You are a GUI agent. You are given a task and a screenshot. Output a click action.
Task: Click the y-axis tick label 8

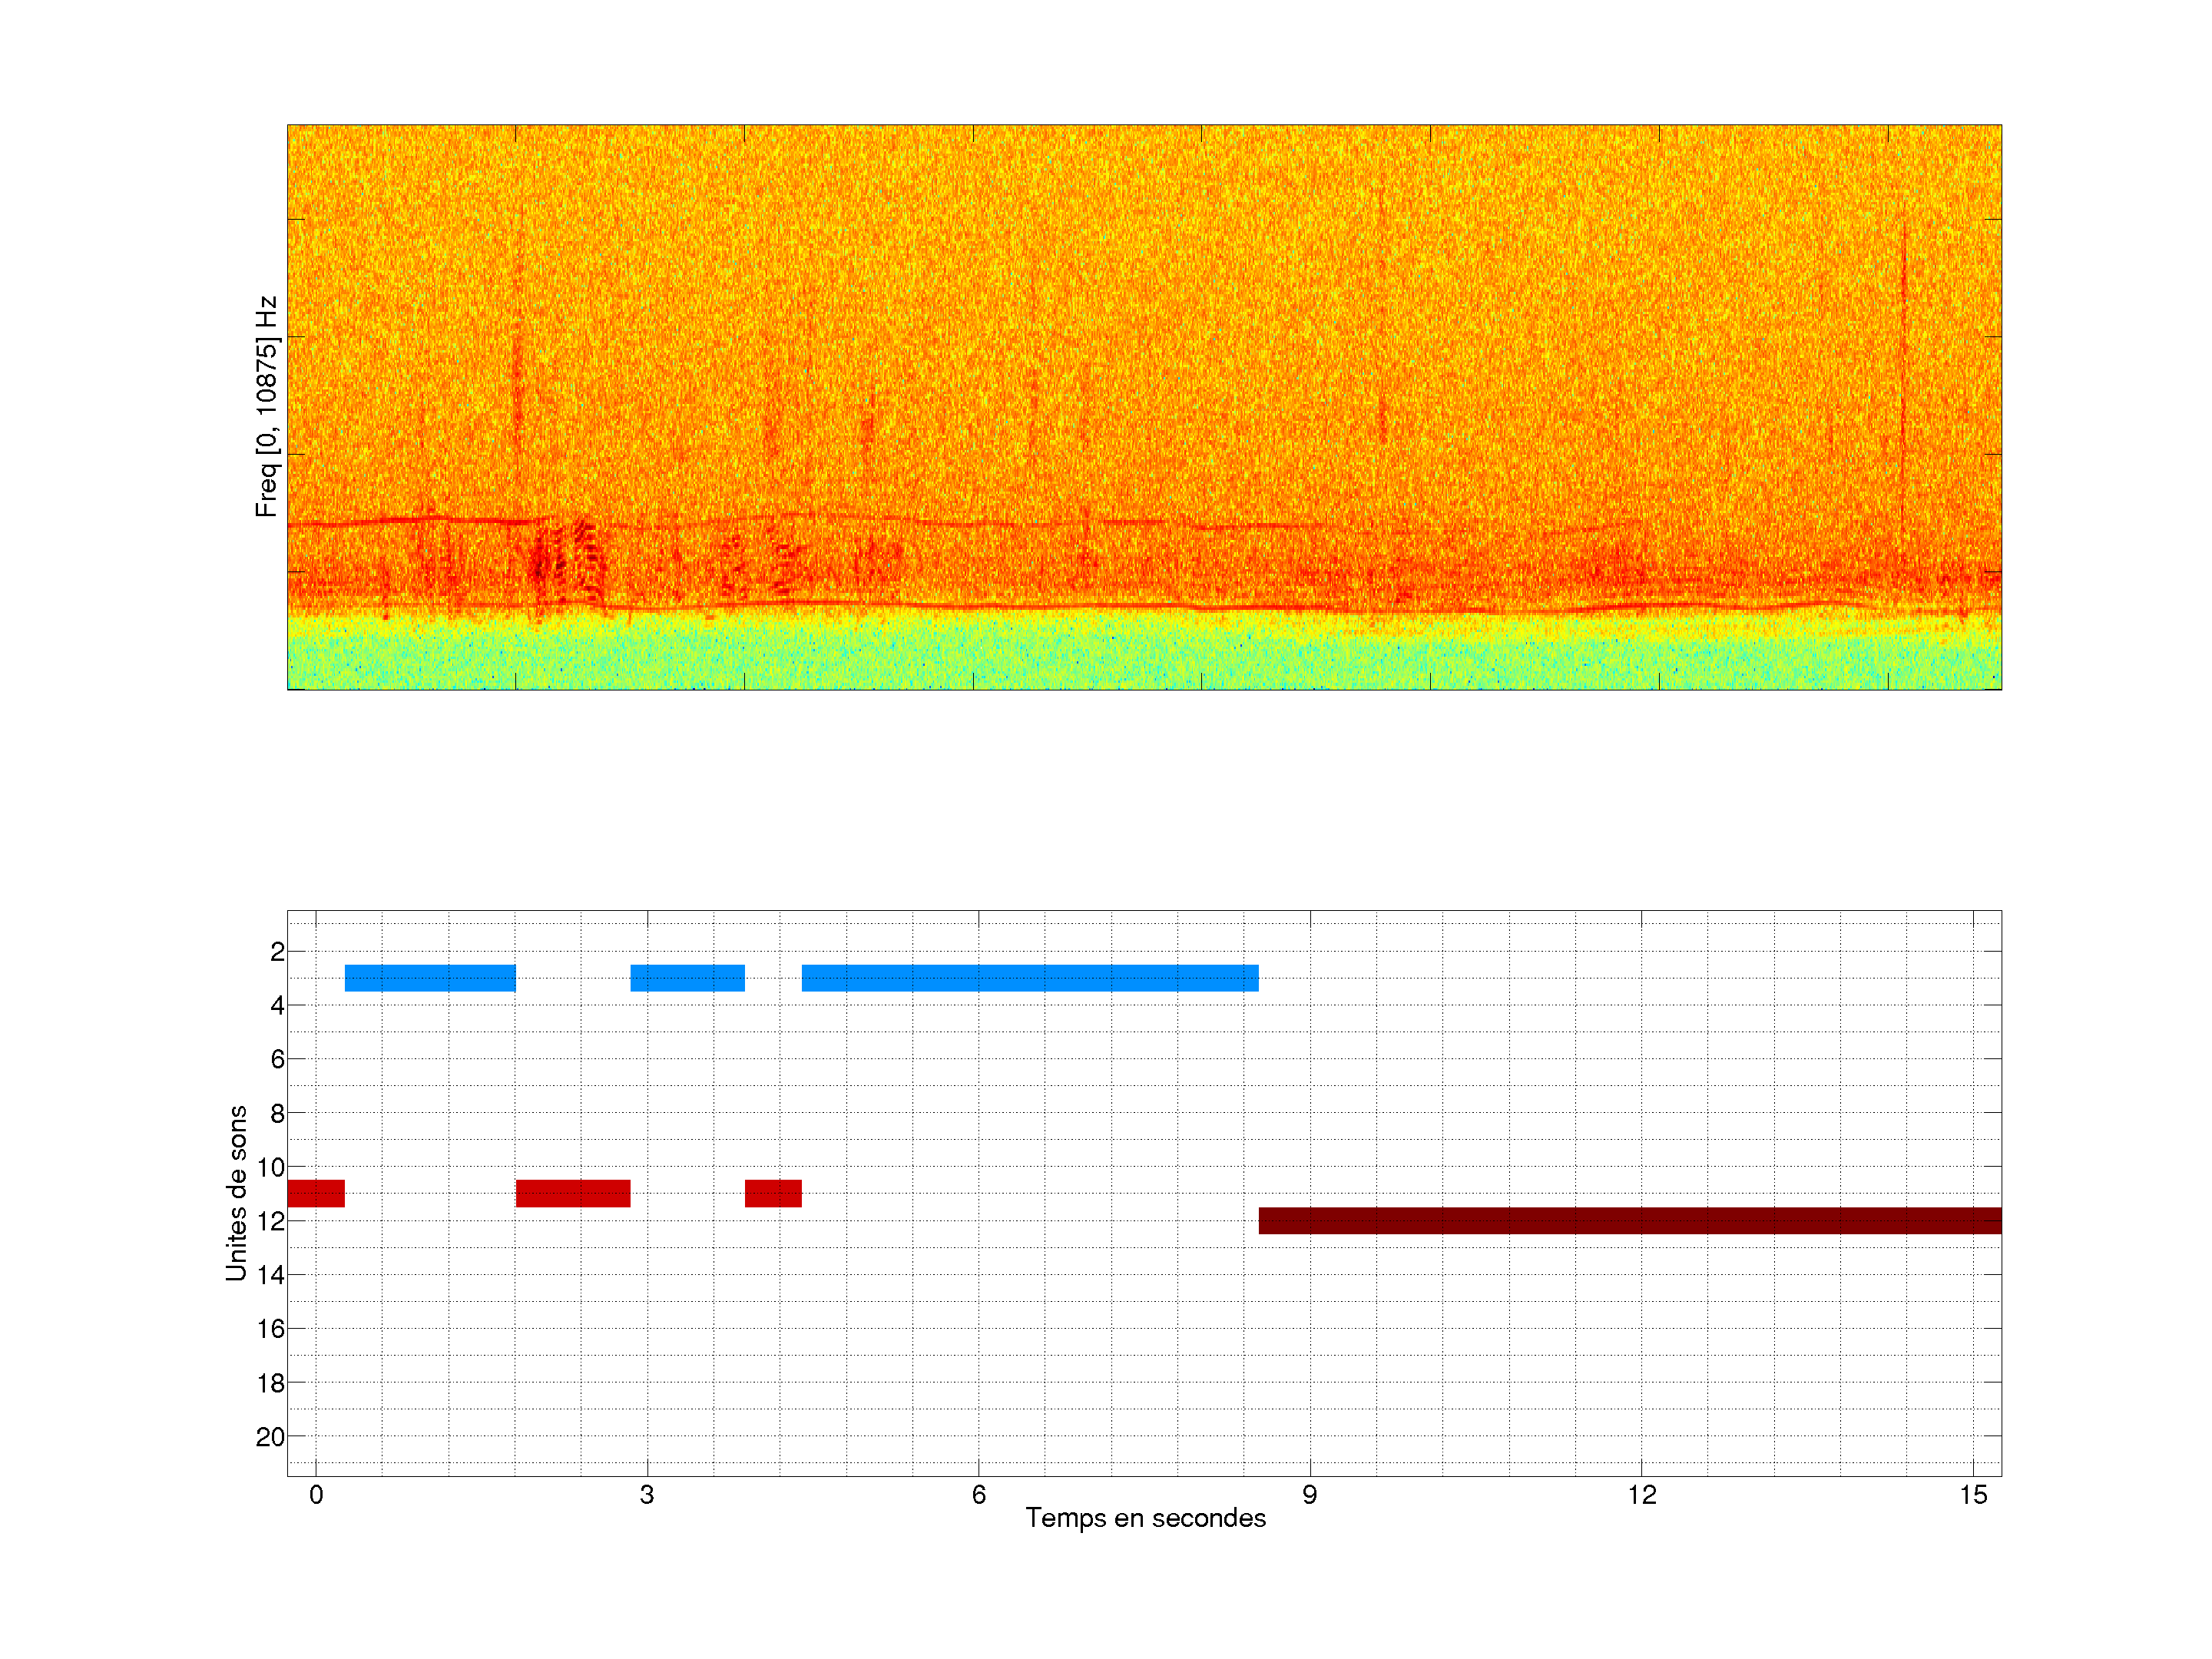277,1113
